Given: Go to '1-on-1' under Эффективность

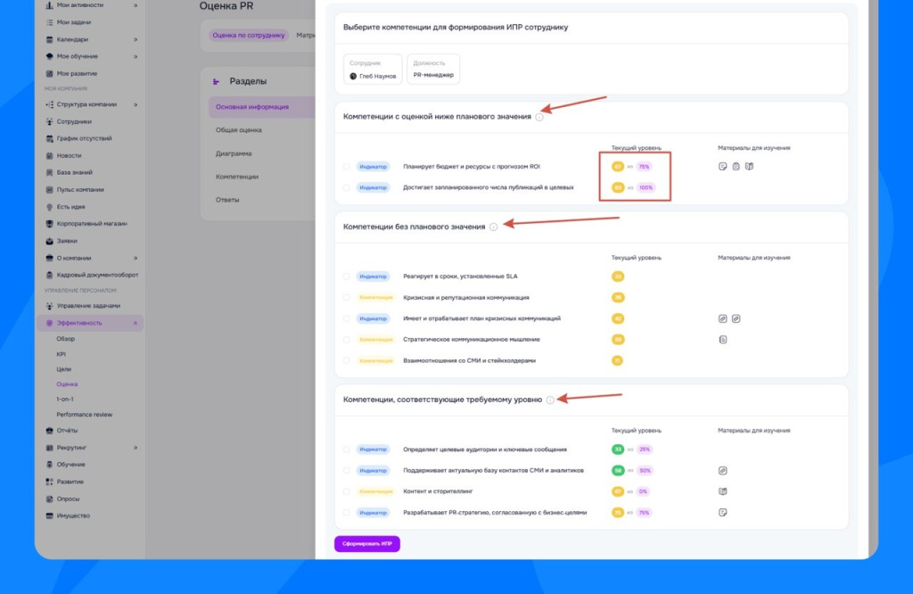Looking at the screenshot, I should [x=64, y=400].
